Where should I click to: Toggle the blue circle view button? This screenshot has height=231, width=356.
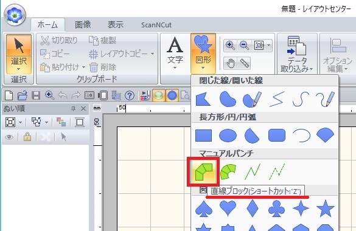(172, 95)
